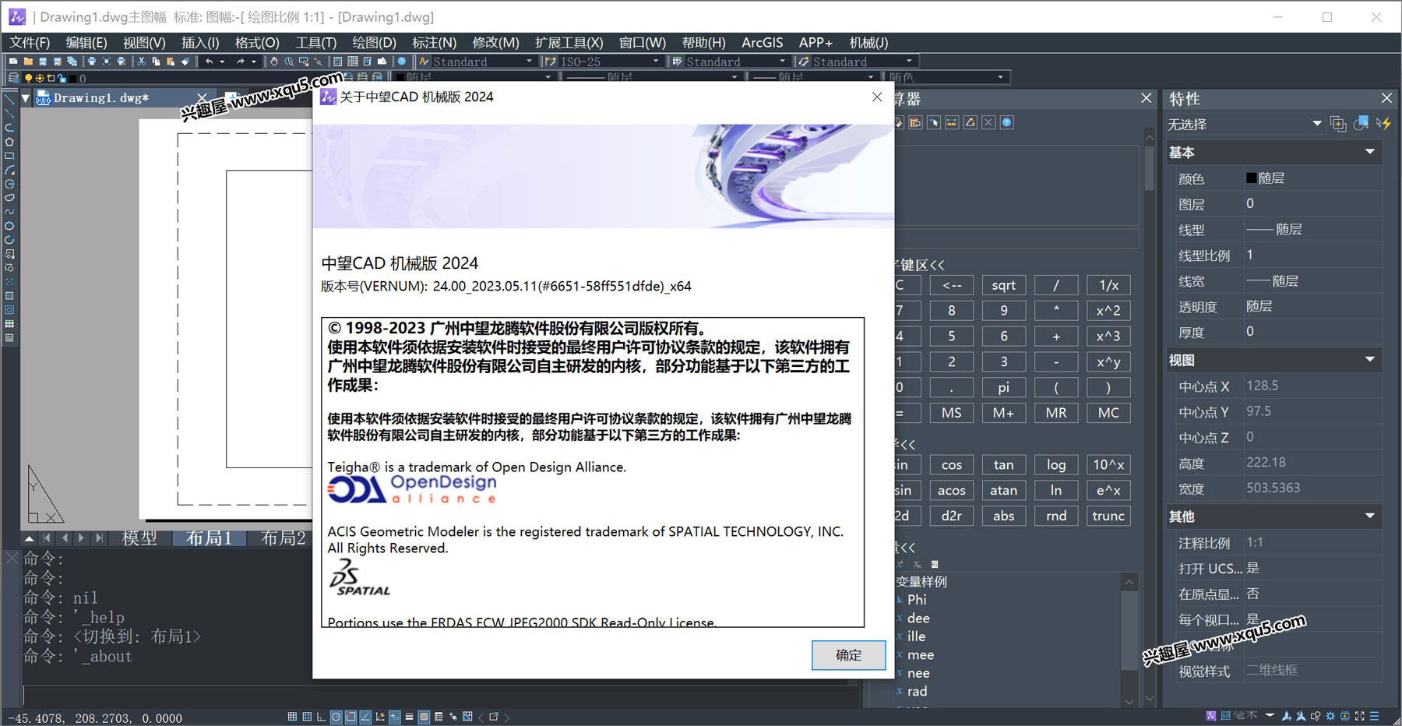Open the ArcGIS menu
1402x726 pixels.
pyautogui.click(x=762, y=42)
